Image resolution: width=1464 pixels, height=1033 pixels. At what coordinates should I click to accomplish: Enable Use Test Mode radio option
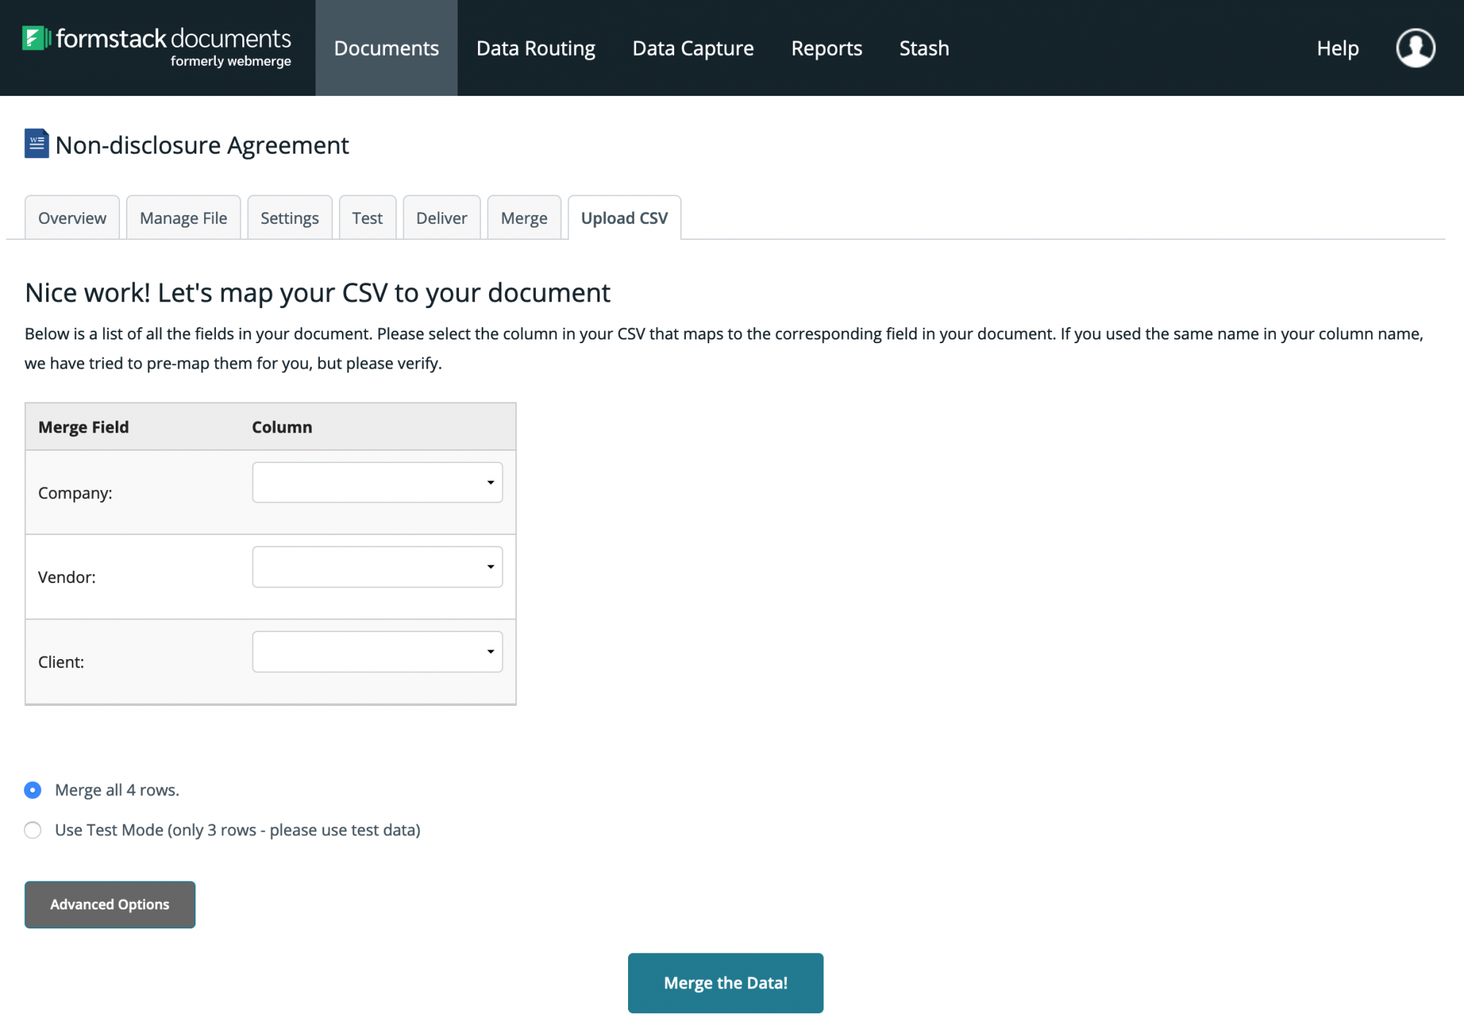(x=33, y=830)
